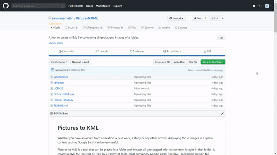View stargazers count 0

click(x=205, y=18)
